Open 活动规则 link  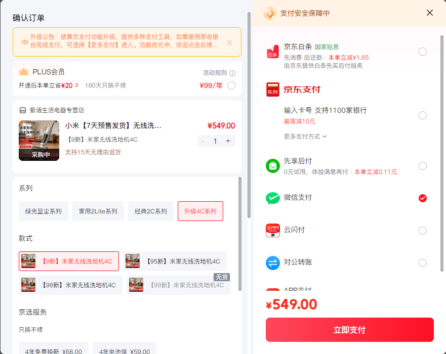click(x=215, y=73)
